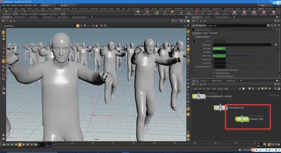Expand the Initial State dropdown arrow

coord(273,45)
